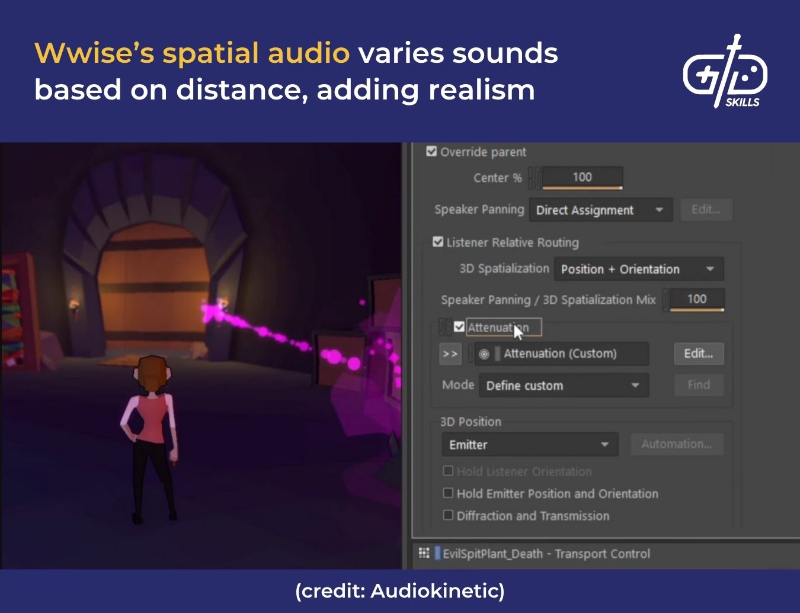Change Mode from Define custom dropdown

[x=562, y=385]
